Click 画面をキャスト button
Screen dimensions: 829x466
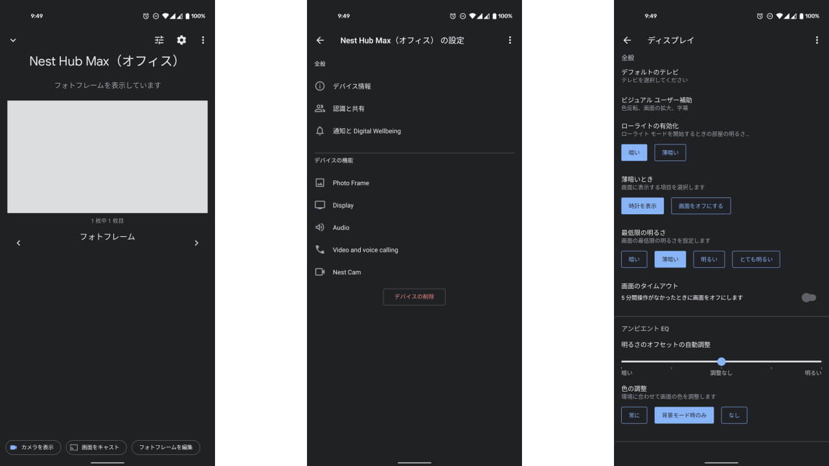click(x=96, y=447)
